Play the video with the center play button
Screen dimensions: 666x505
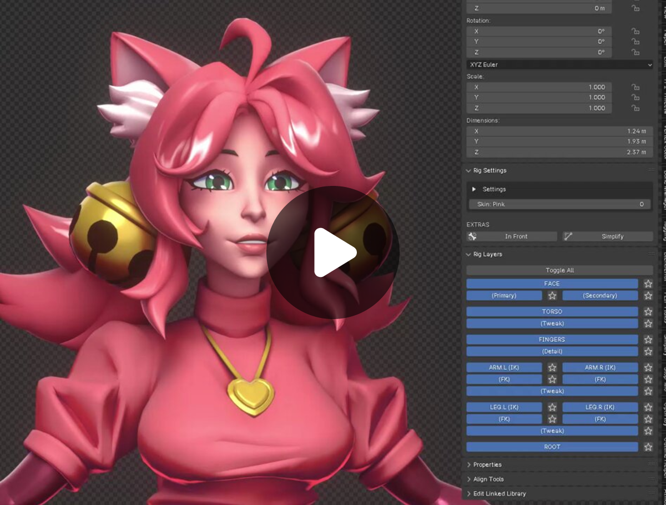coord(333,252)
